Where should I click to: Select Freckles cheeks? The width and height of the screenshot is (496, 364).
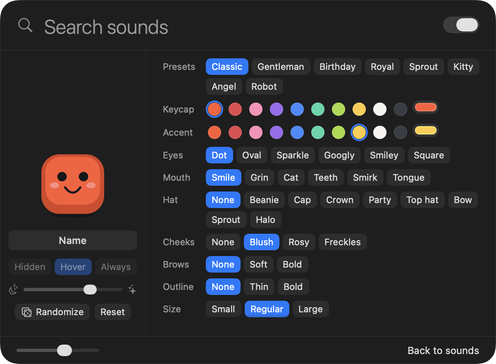tap(343, 242)
